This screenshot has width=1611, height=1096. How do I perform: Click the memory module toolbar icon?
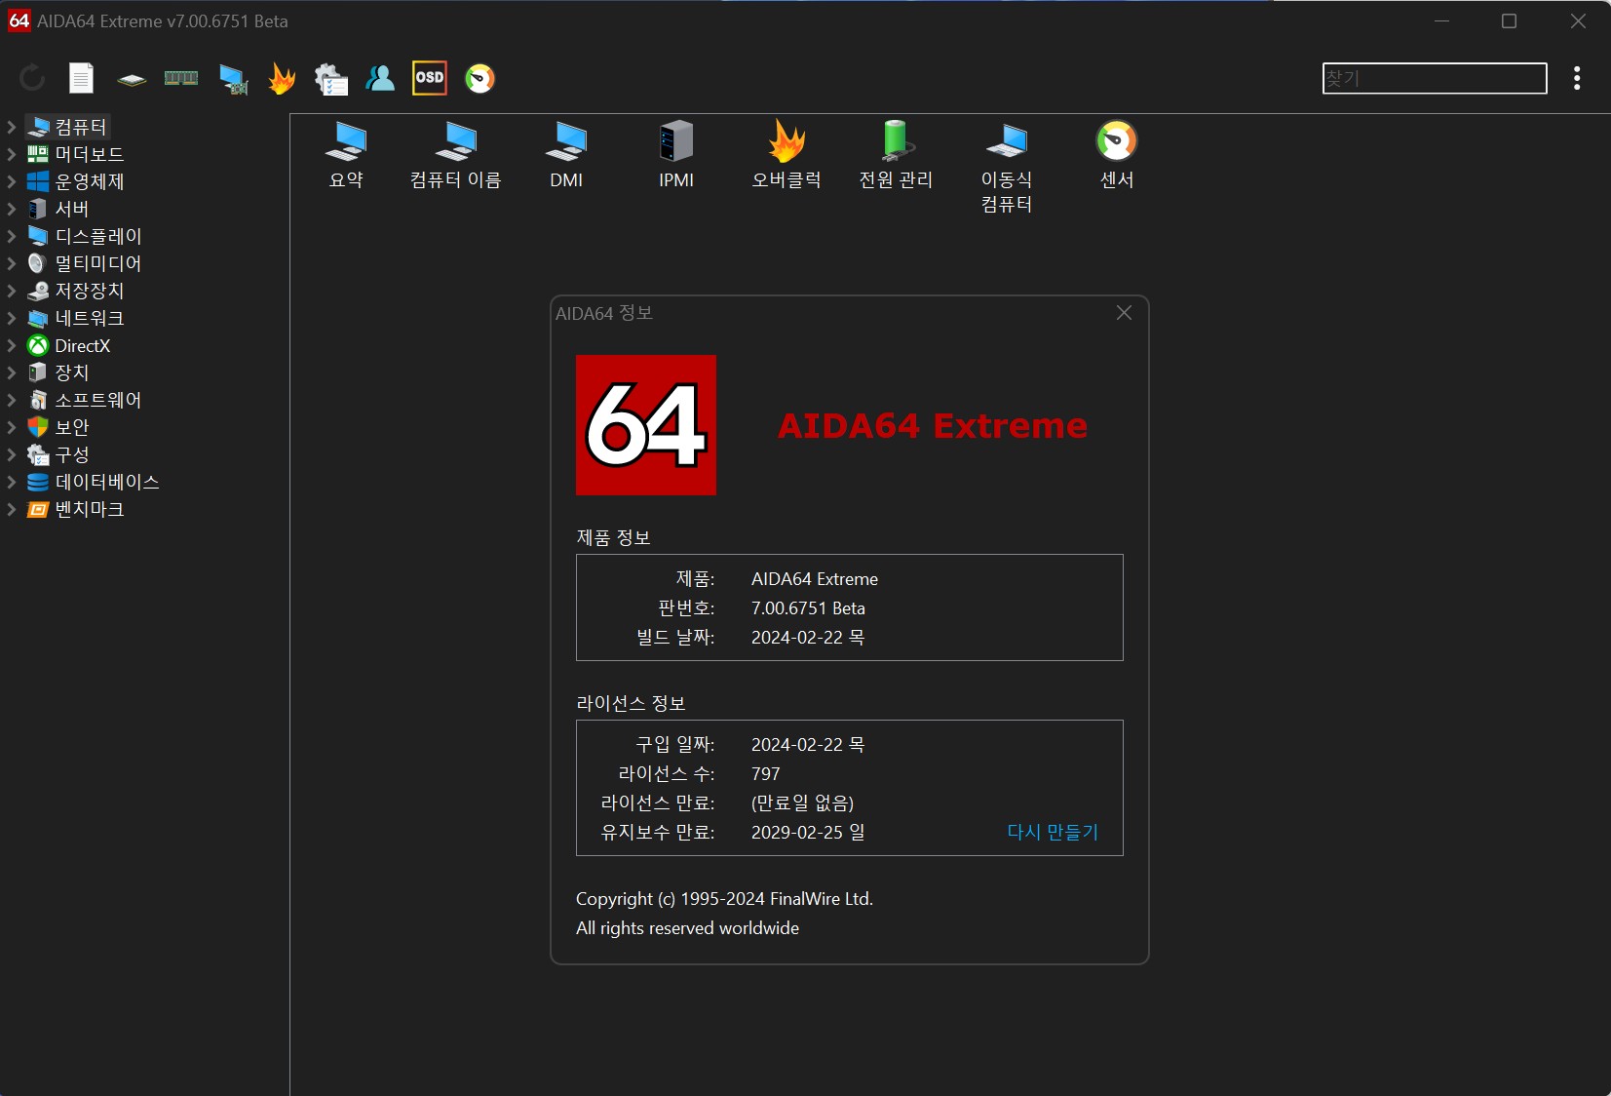click(181, 78)
